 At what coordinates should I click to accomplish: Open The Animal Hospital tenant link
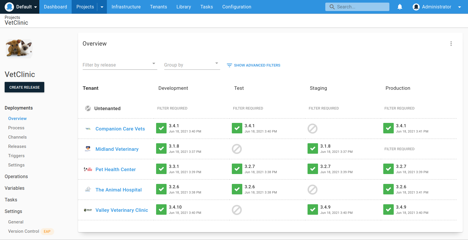tap(119, 190)
